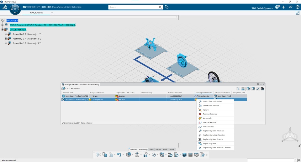Collapse the tree panel arrow

coord(176,17)
